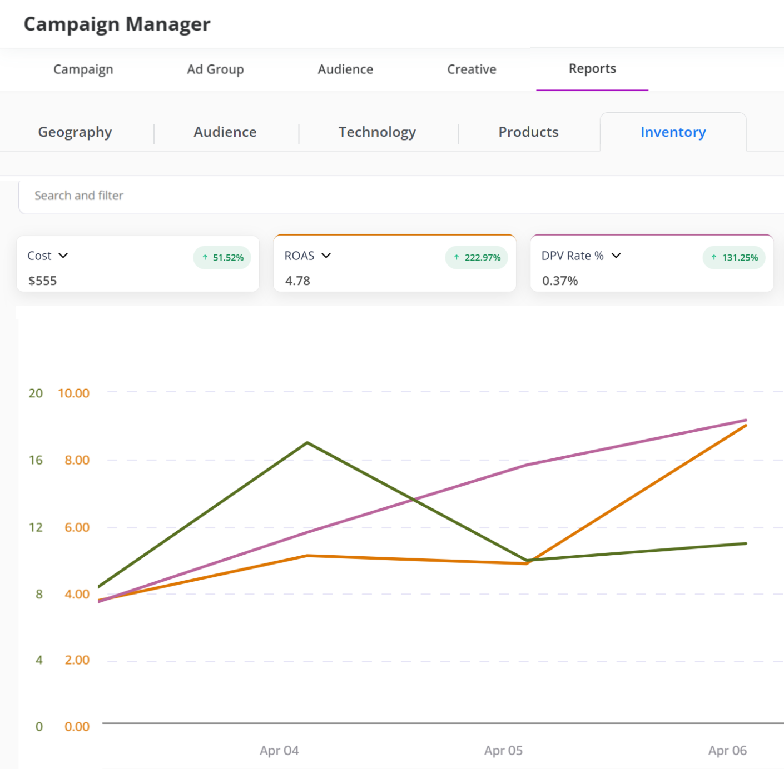The height and width of the screenshot is (769, 784).
Task: Click the ROAS 222.97% increase badge
Action: [477, 258]
